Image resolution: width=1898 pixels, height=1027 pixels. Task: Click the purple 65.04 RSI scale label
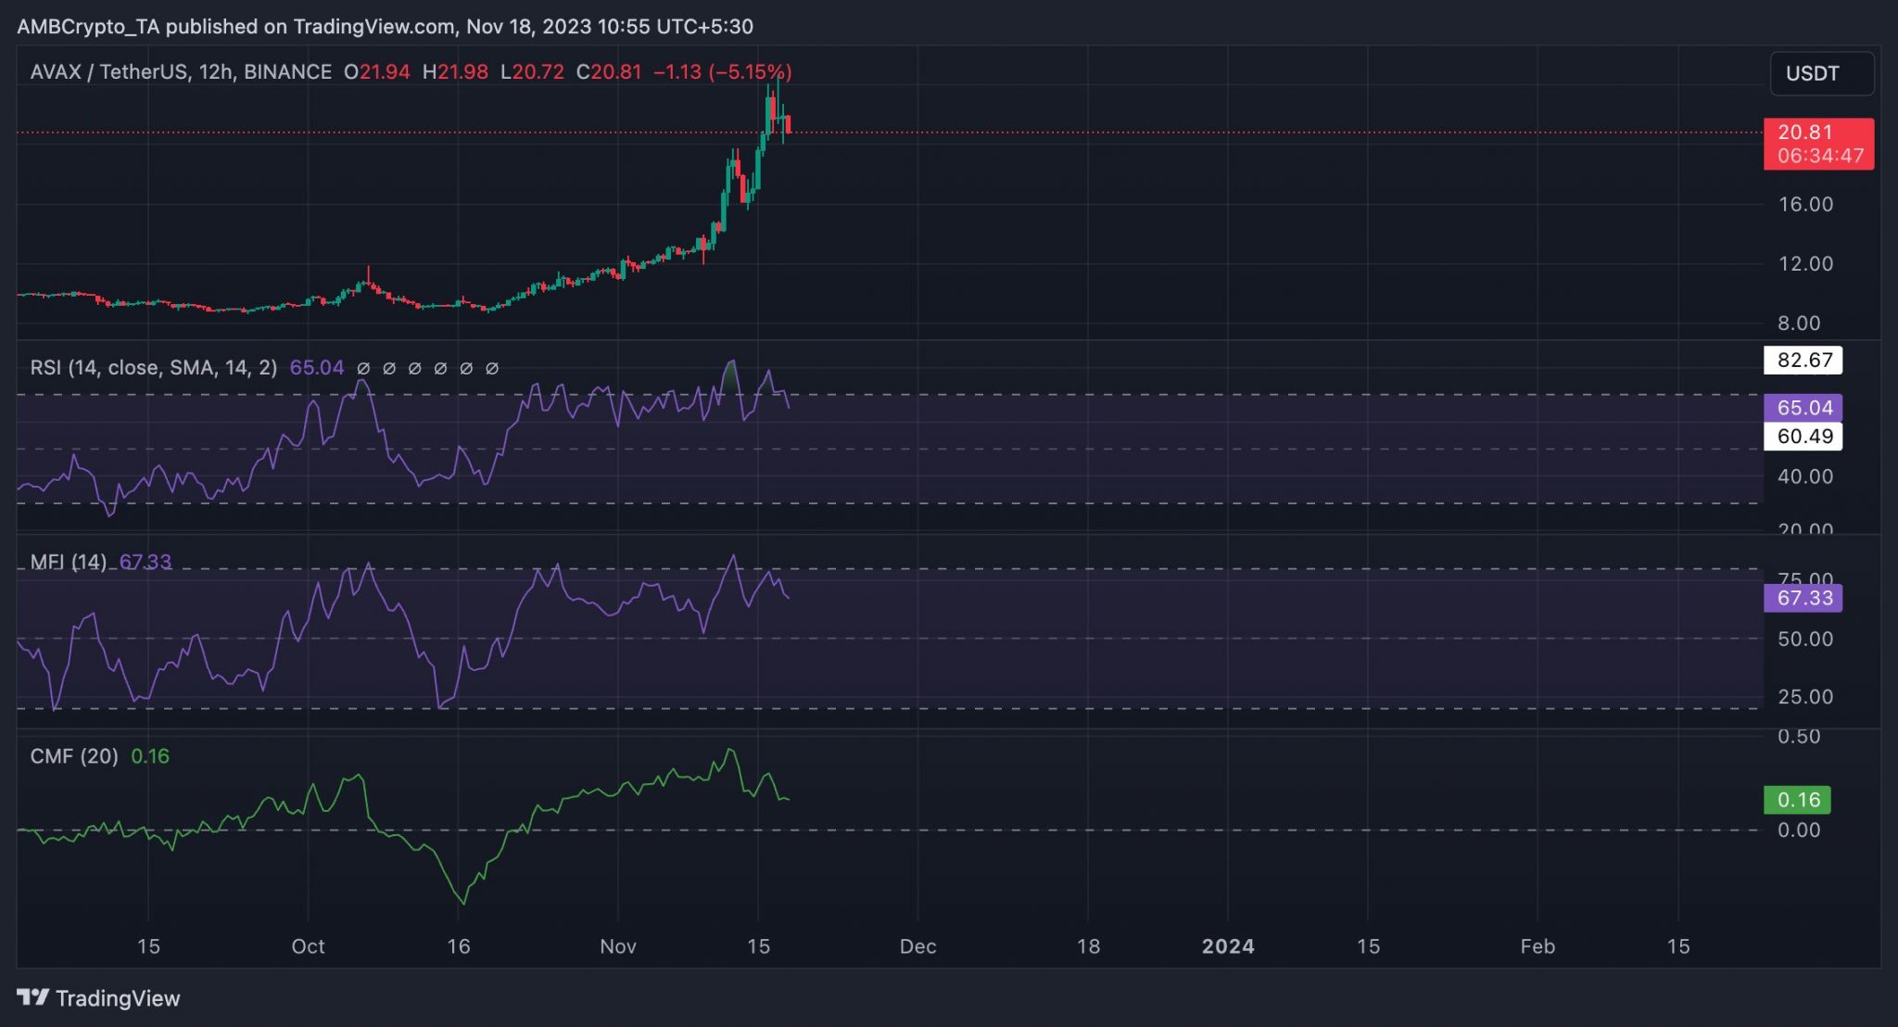click(1803, 408)
